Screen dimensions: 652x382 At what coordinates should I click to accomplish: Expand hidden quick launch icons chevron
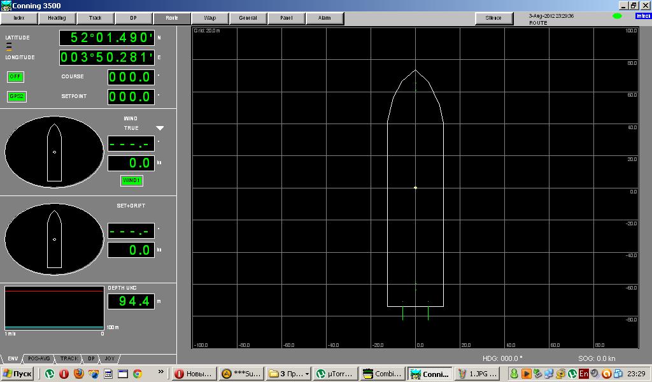(160, 372)
